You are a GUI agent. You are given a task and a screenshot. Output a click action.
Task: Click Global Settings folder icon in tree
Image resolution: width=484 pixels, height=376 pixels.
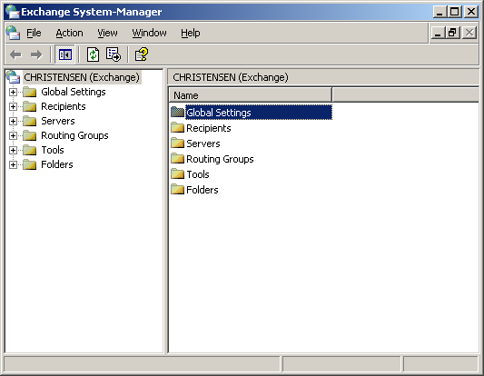(30, 92)
